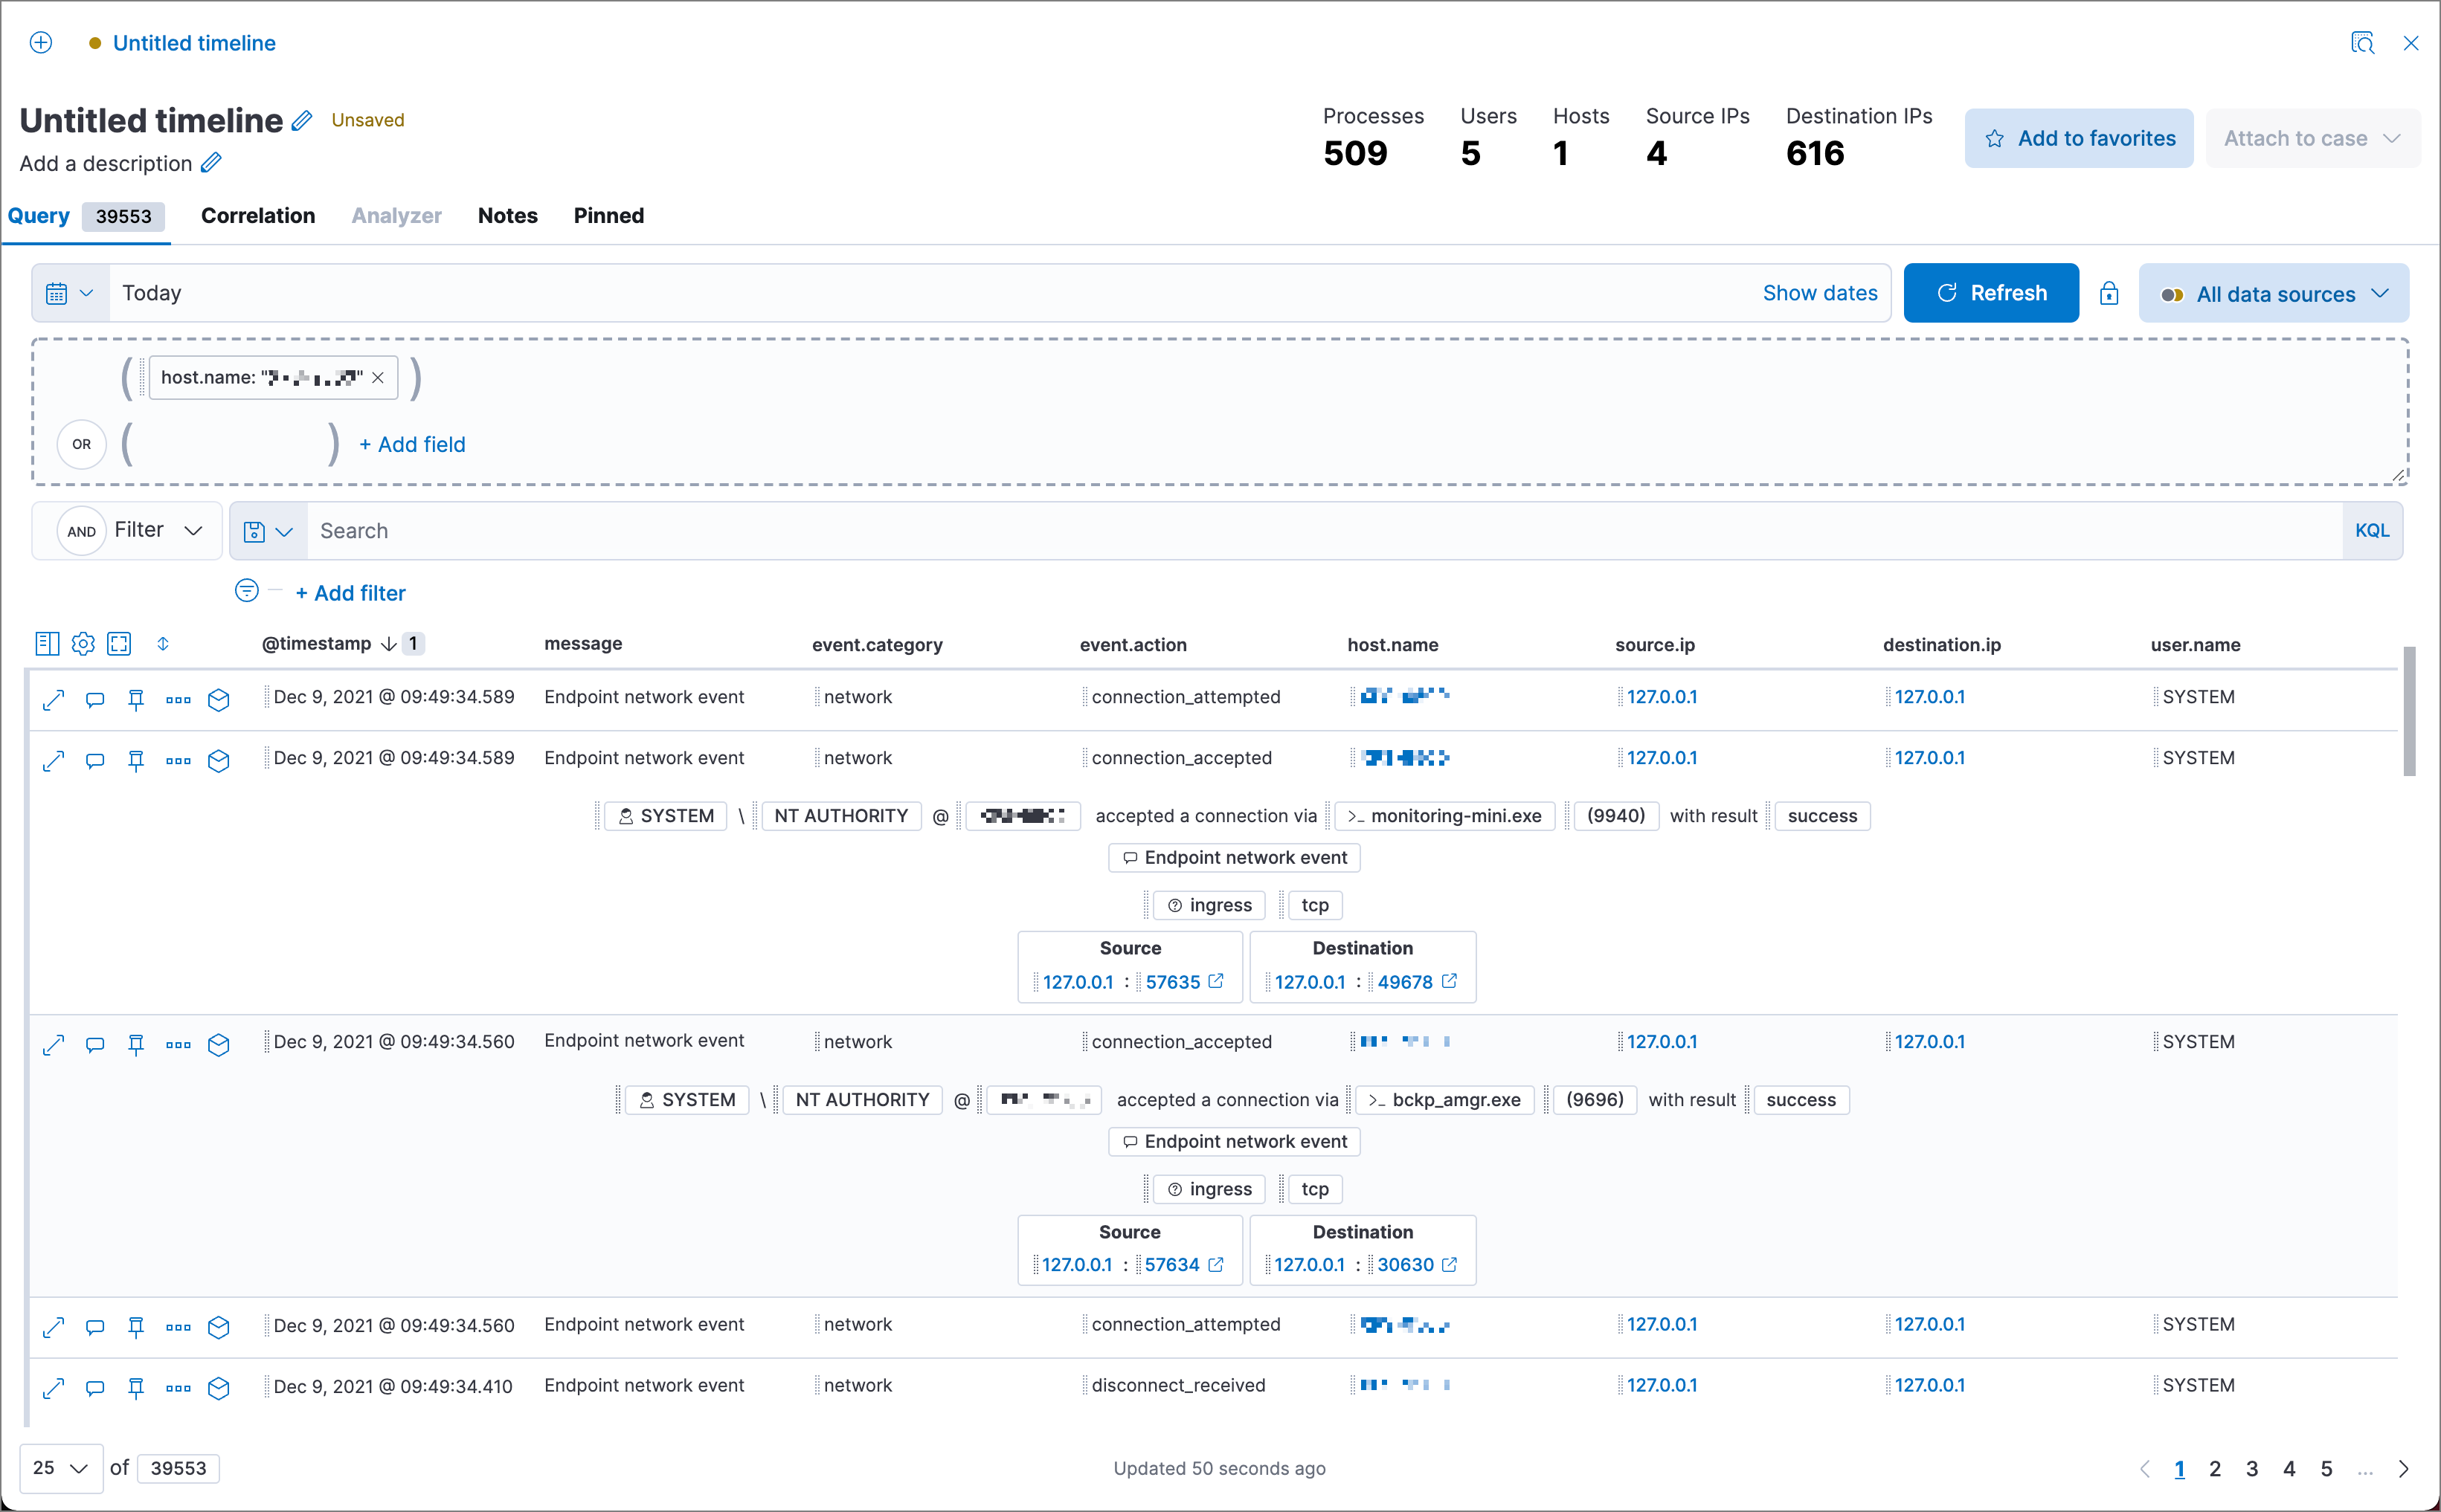Click the Notes tab
This screenshot has height=1512, width=2441.
[506, 216]
